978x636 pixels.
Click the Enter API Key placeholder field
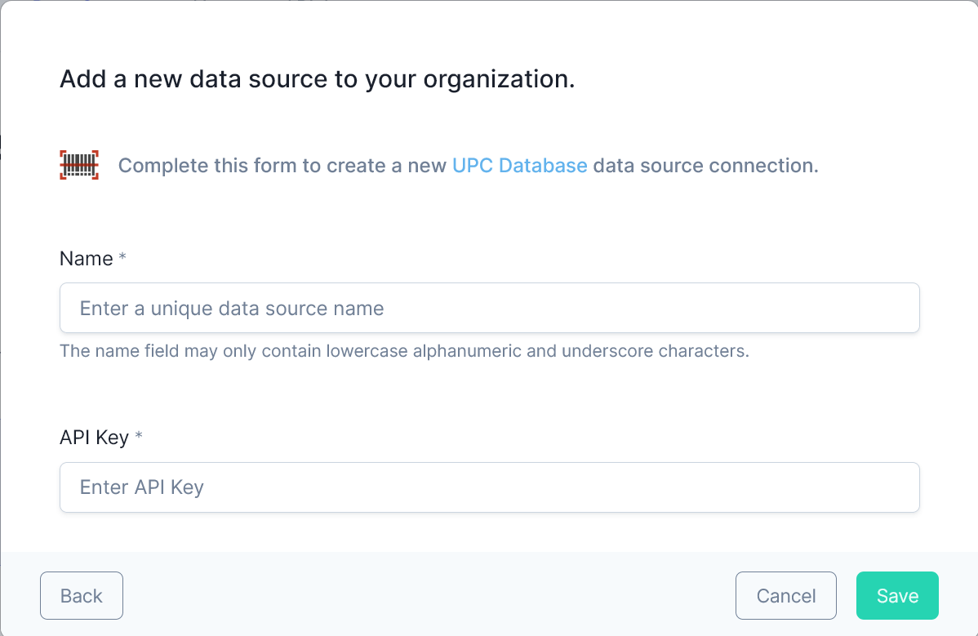click(x=489, y=487)
